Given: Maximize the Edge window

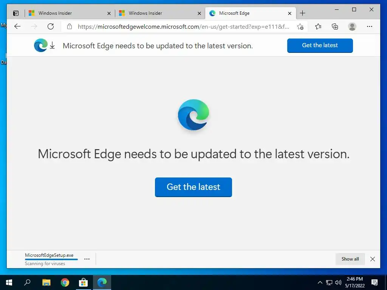Looking at the screenshot, I should pos(354,9).
